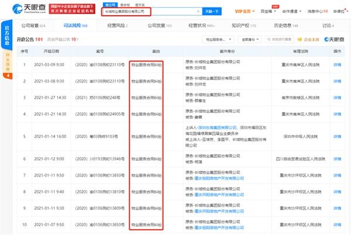Click court 深圳市中级人民法院
Screen dimensions: 351x235
coord(301,136)
